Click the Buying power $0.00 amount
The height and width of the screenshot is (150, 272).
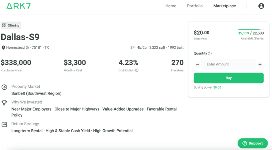[x=217, y=87]
